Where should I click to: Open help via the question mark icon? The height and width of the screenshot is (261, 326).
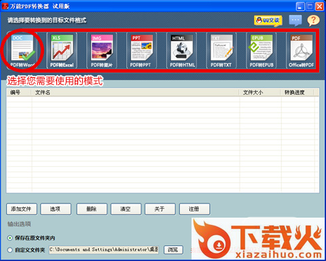coord(313,20)
